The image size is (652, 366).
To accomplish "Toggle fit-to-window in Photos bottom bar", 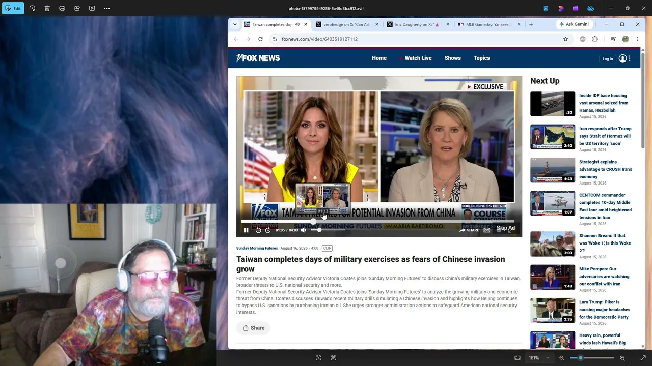I will click(518, 358).
